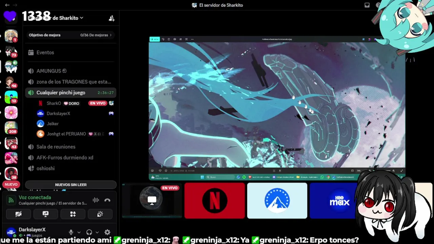Open the Discord inbox icon in title bar

[x=367, y=5]
